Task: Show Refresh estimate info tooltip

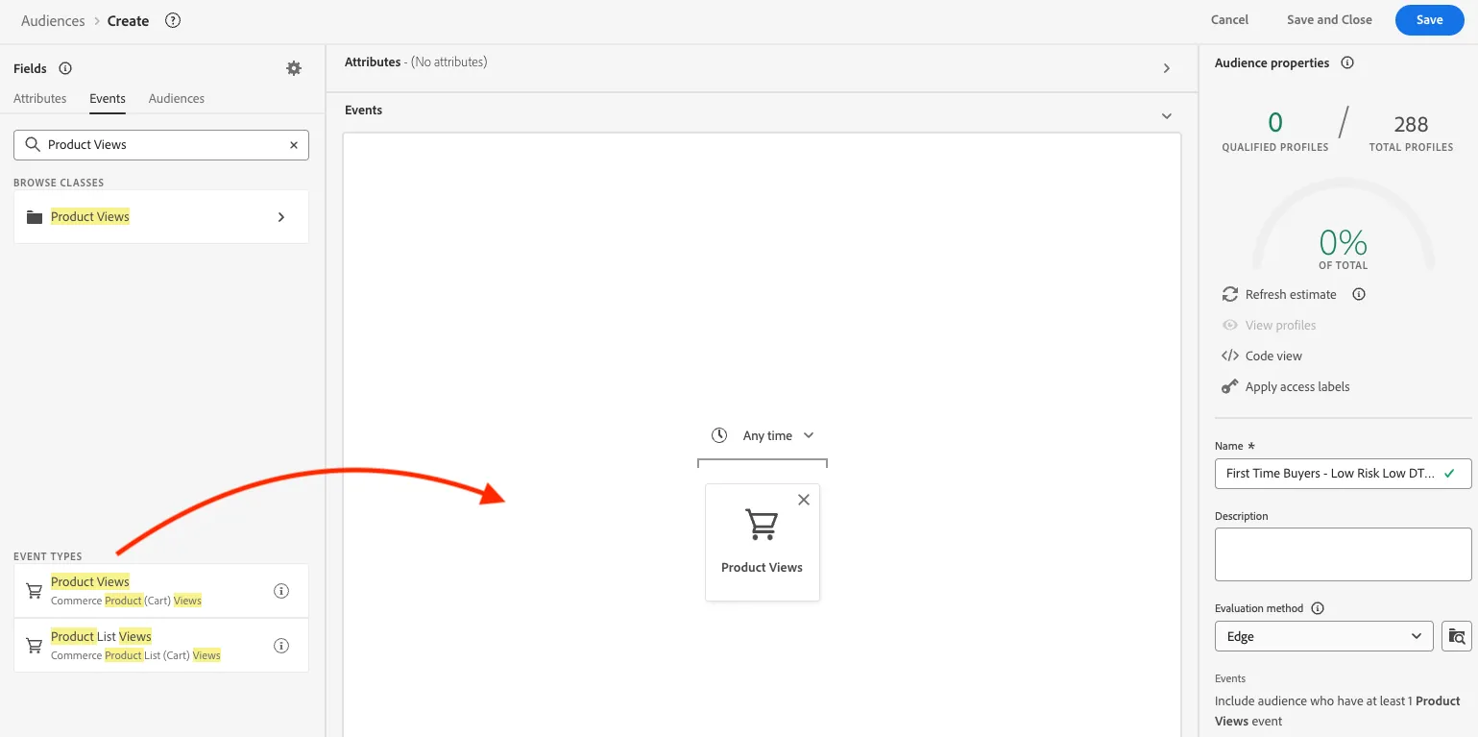Action: point(1359,294)
